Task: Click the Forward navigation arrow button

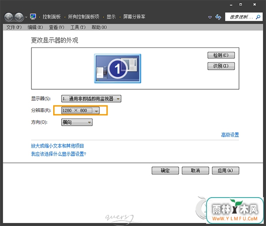Action: pyautogui.click(x=19, y=17)
